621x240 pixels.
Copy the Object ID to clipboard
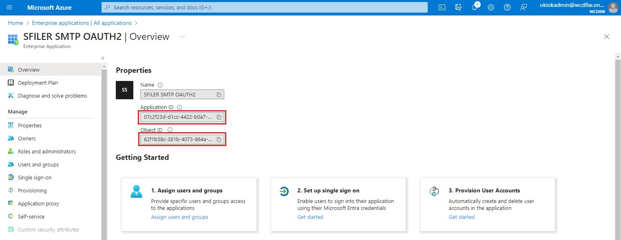[x=219, y=140]
